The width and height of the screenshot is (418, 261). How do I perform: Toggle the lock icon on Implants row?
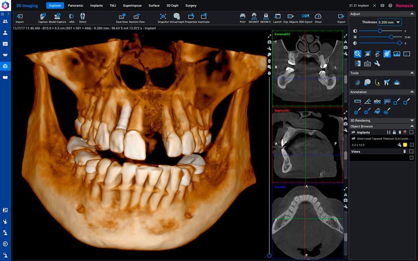point(394,132)
